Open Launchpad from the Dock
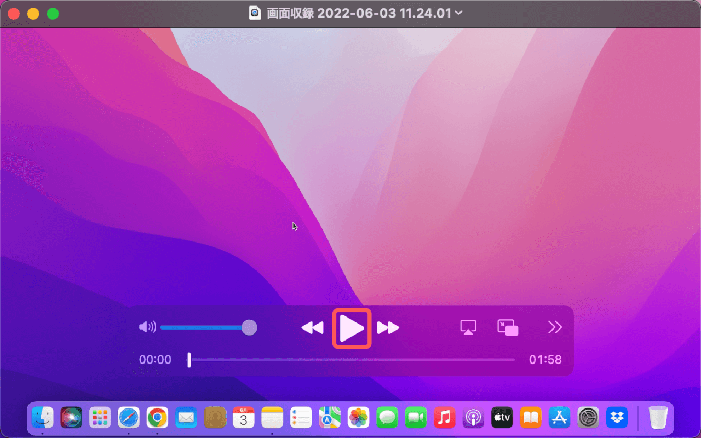The image size is (701, 438). (100, 418)
